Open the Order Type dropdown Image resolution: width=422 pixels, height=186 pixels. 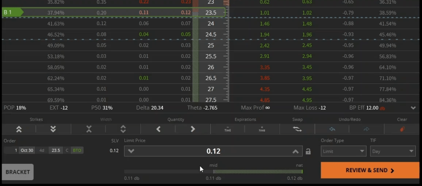point(343,151)
